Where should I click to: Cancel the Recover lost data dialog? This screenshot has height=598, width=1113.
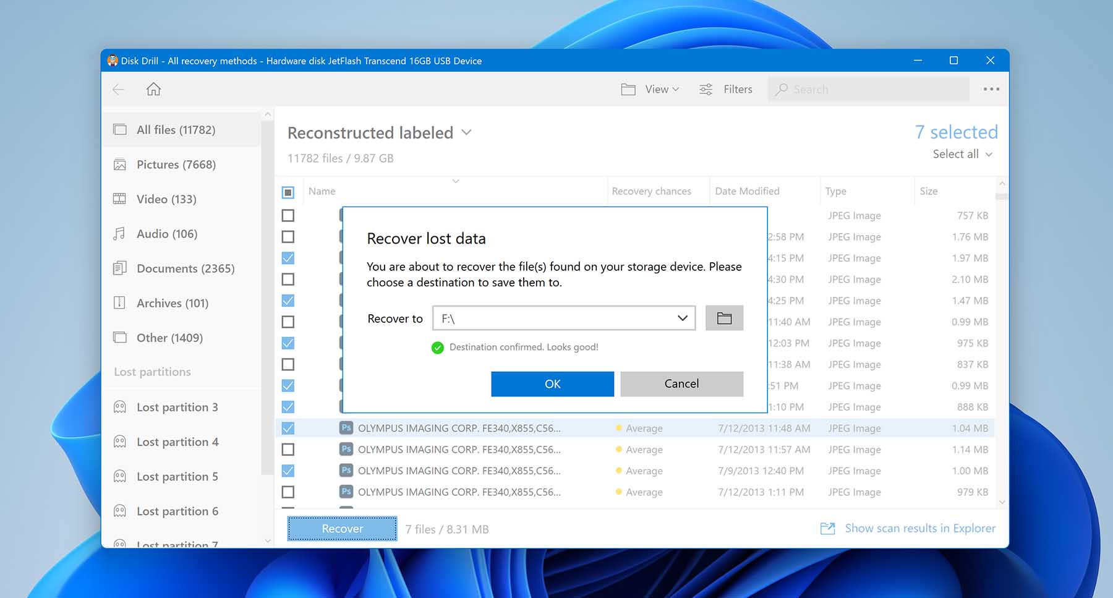[x=681, y=384]
